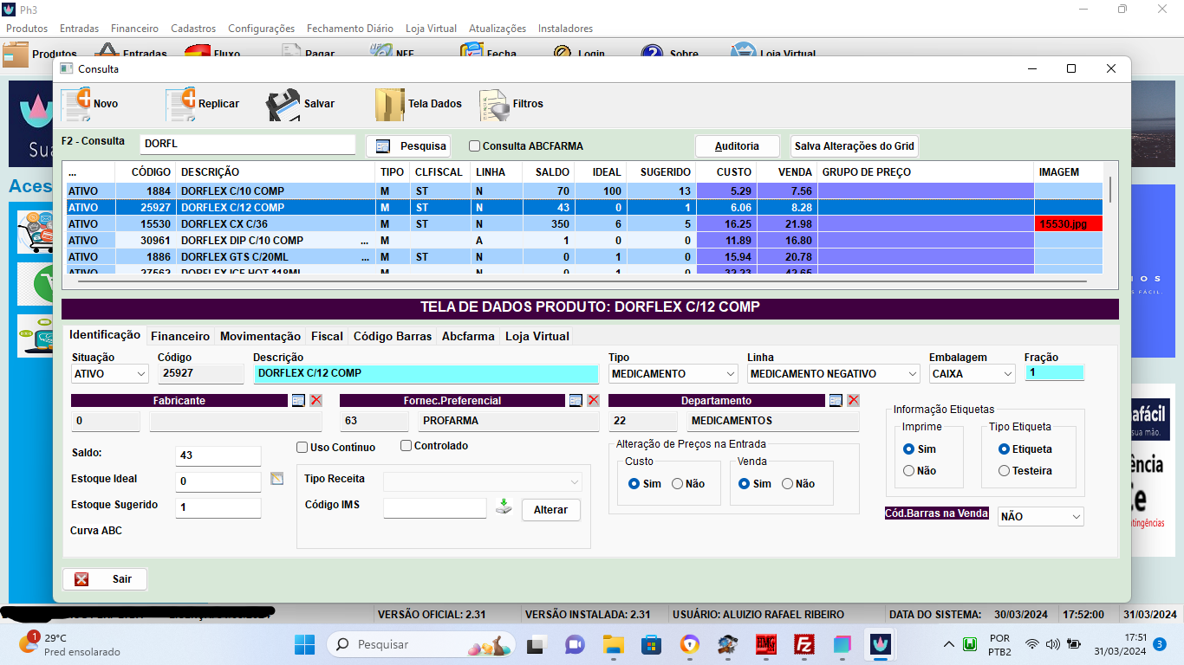Select Não under Imprime

909,471
